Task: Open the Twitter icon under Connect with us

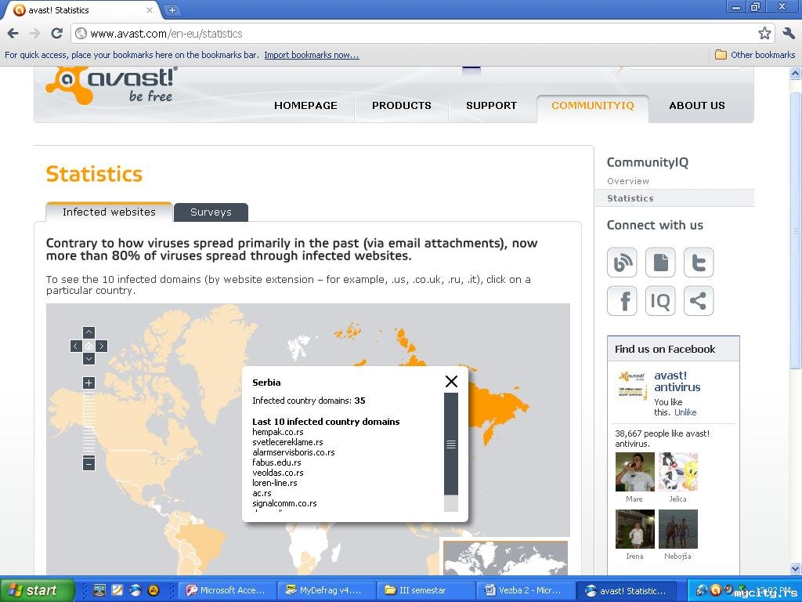Action: [x=699, y=262]
